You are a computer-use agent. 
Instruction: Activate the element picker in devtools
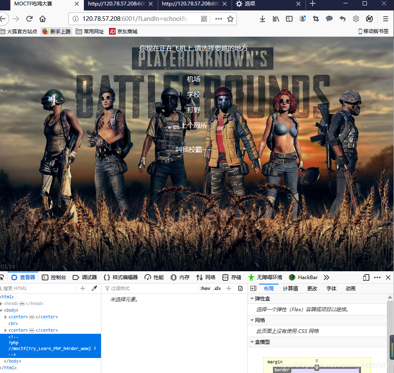click(2, 277)
